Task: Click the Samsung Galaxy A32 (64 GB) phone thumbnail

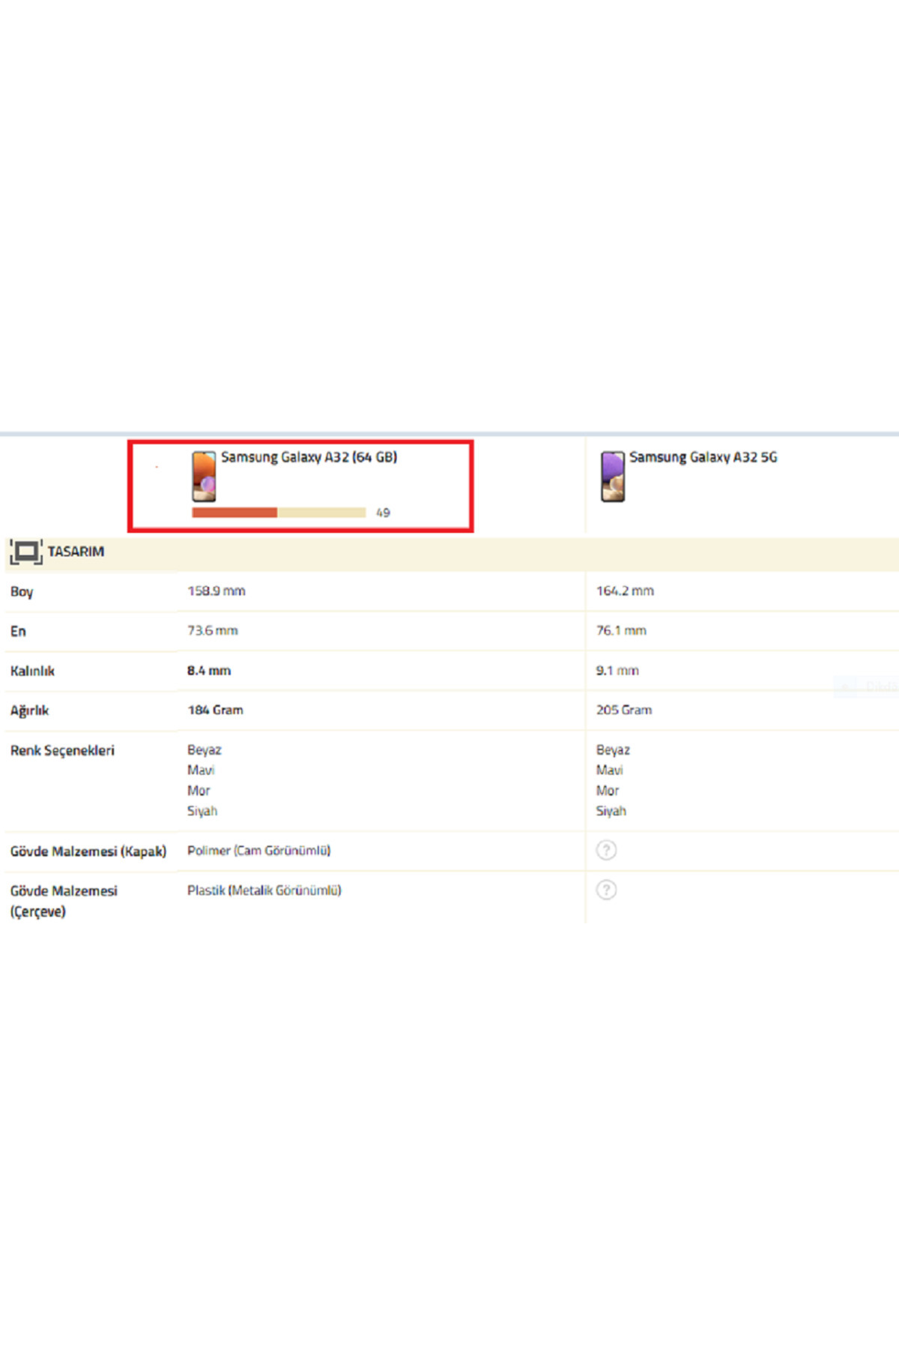Action: pos(204,476)
